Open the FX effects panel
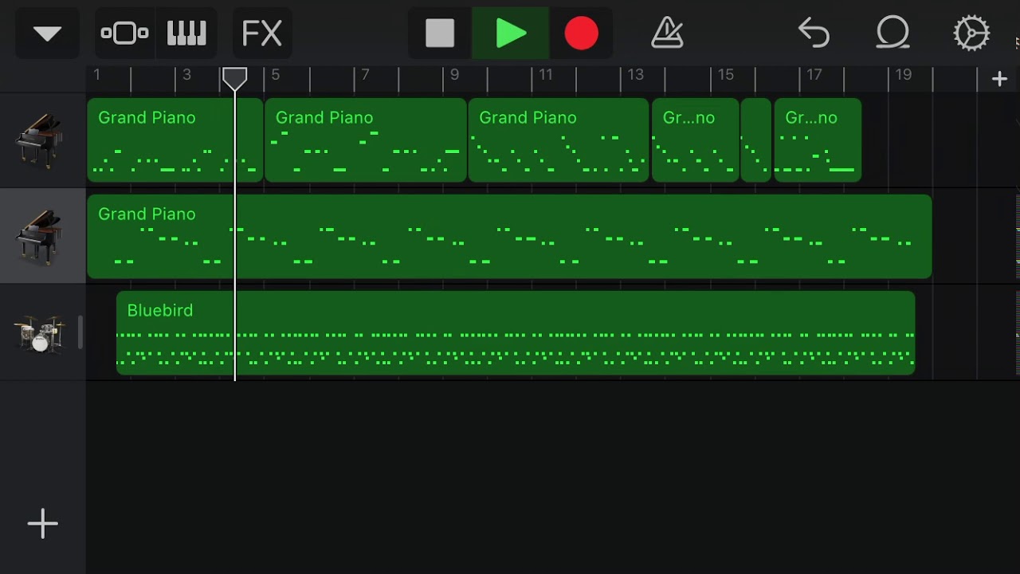The height and width of the screenshot is (574, 1020). pyautogui.click(x=262, y=33)
